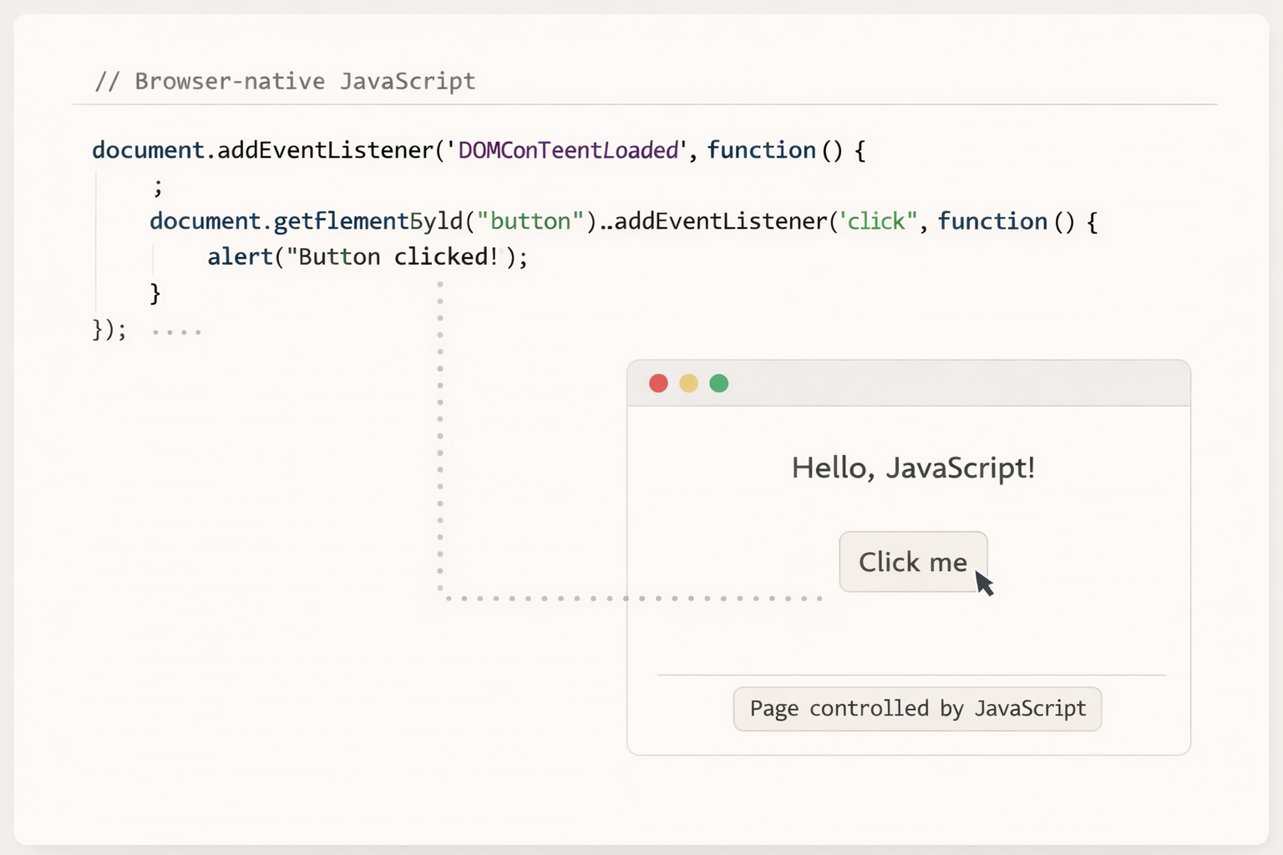
Task: Click the getFlementByld method name
Action: tap(368, 221)
